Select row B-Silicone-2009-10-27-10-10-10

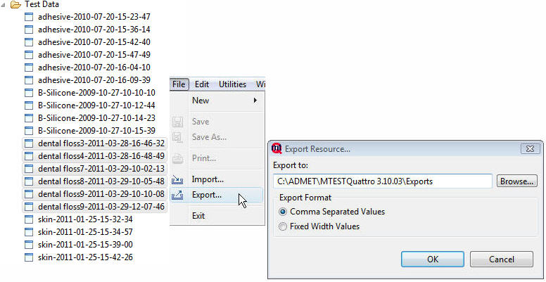click(x=90, y=93)
